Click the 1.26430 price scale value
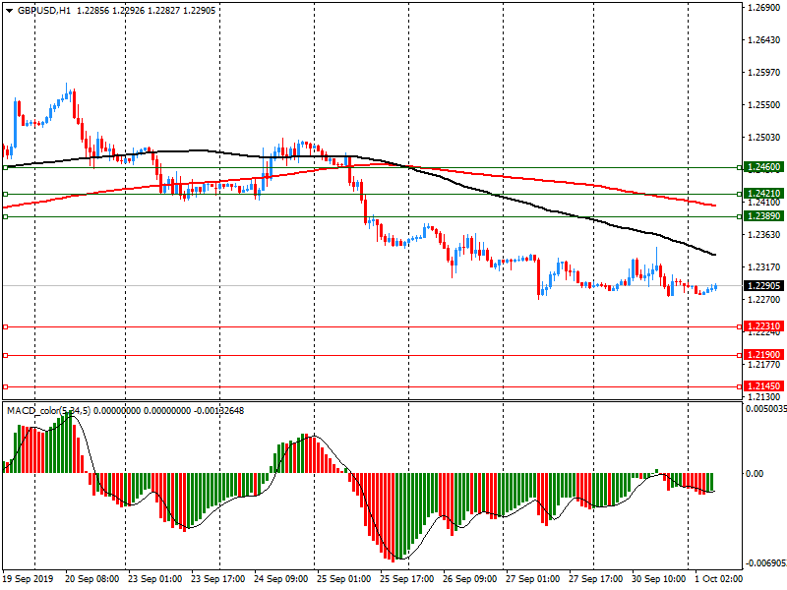 click(x=764, y=40)
